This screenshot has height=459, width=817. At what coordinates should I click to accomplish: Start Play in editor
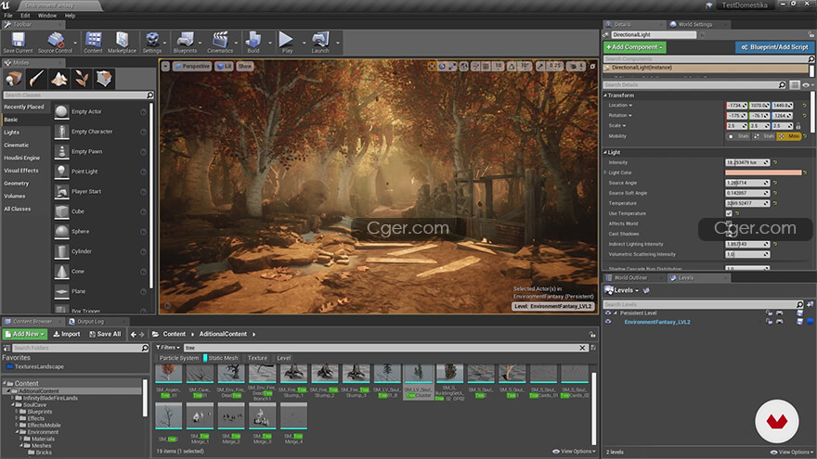click(287, 42)
